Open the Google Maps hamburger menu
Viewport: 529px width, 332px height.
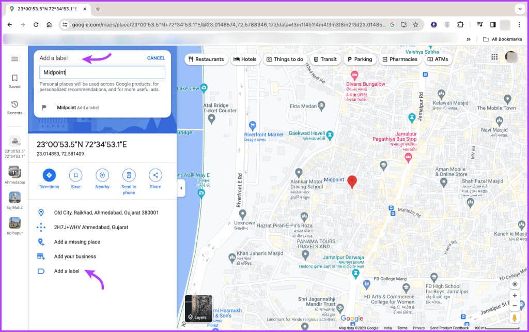point(14,59)
